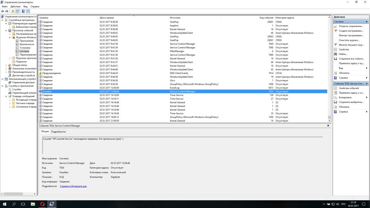Select the 'Безопасность' log in the tree

27,44
